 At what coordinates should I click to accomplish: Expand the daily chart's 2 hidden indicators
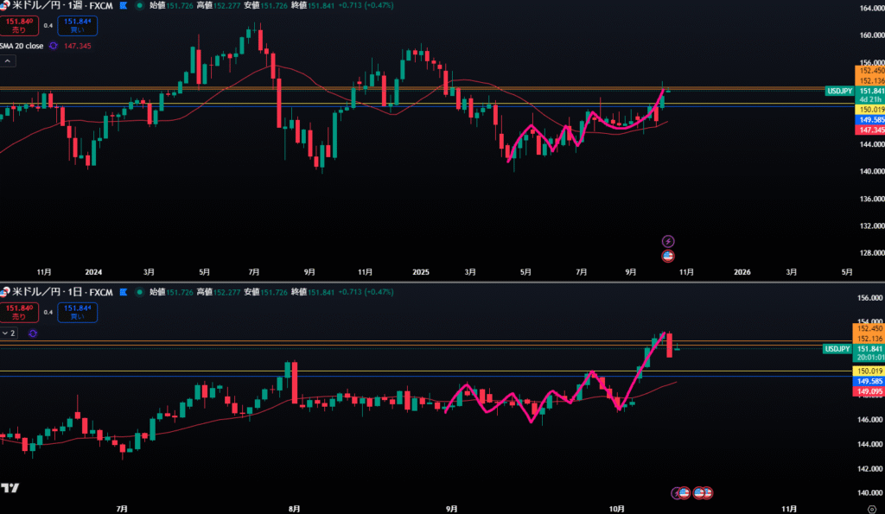click(x=10, y=333)
